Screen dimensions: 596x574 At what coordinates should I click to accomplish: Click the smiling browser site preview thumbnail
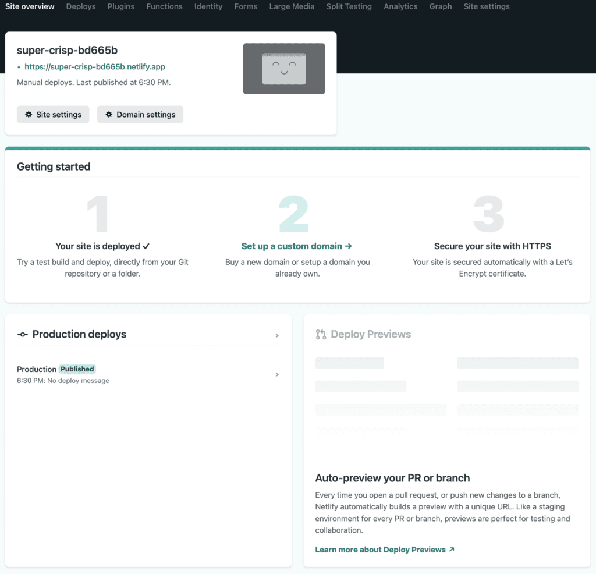tap(283, 69)
